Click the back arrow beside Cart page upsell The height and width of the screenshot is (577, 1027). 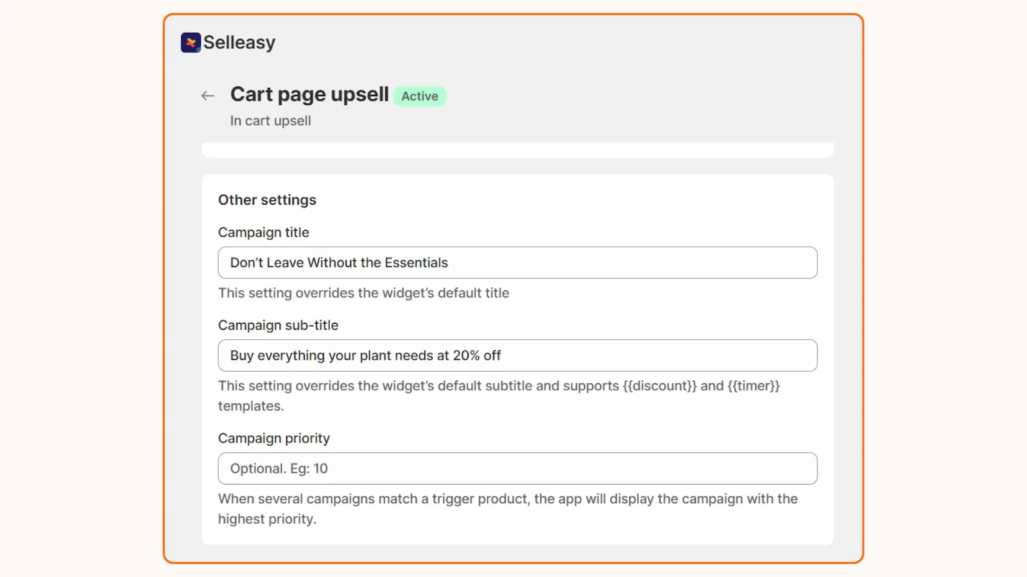tap(207, 95)
